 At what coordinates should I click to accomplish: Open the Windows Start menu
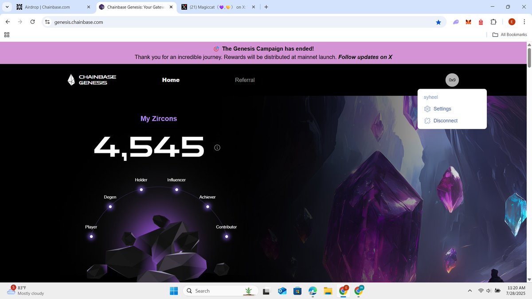(174, 291)
